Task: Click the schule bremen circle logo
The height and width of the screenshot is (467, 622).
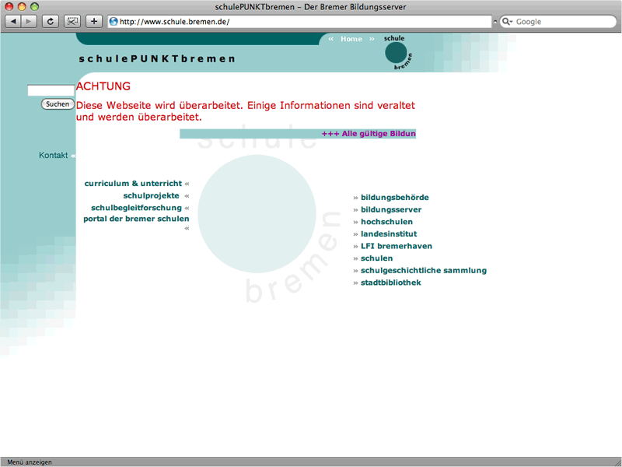Action: tap(397, 52)
